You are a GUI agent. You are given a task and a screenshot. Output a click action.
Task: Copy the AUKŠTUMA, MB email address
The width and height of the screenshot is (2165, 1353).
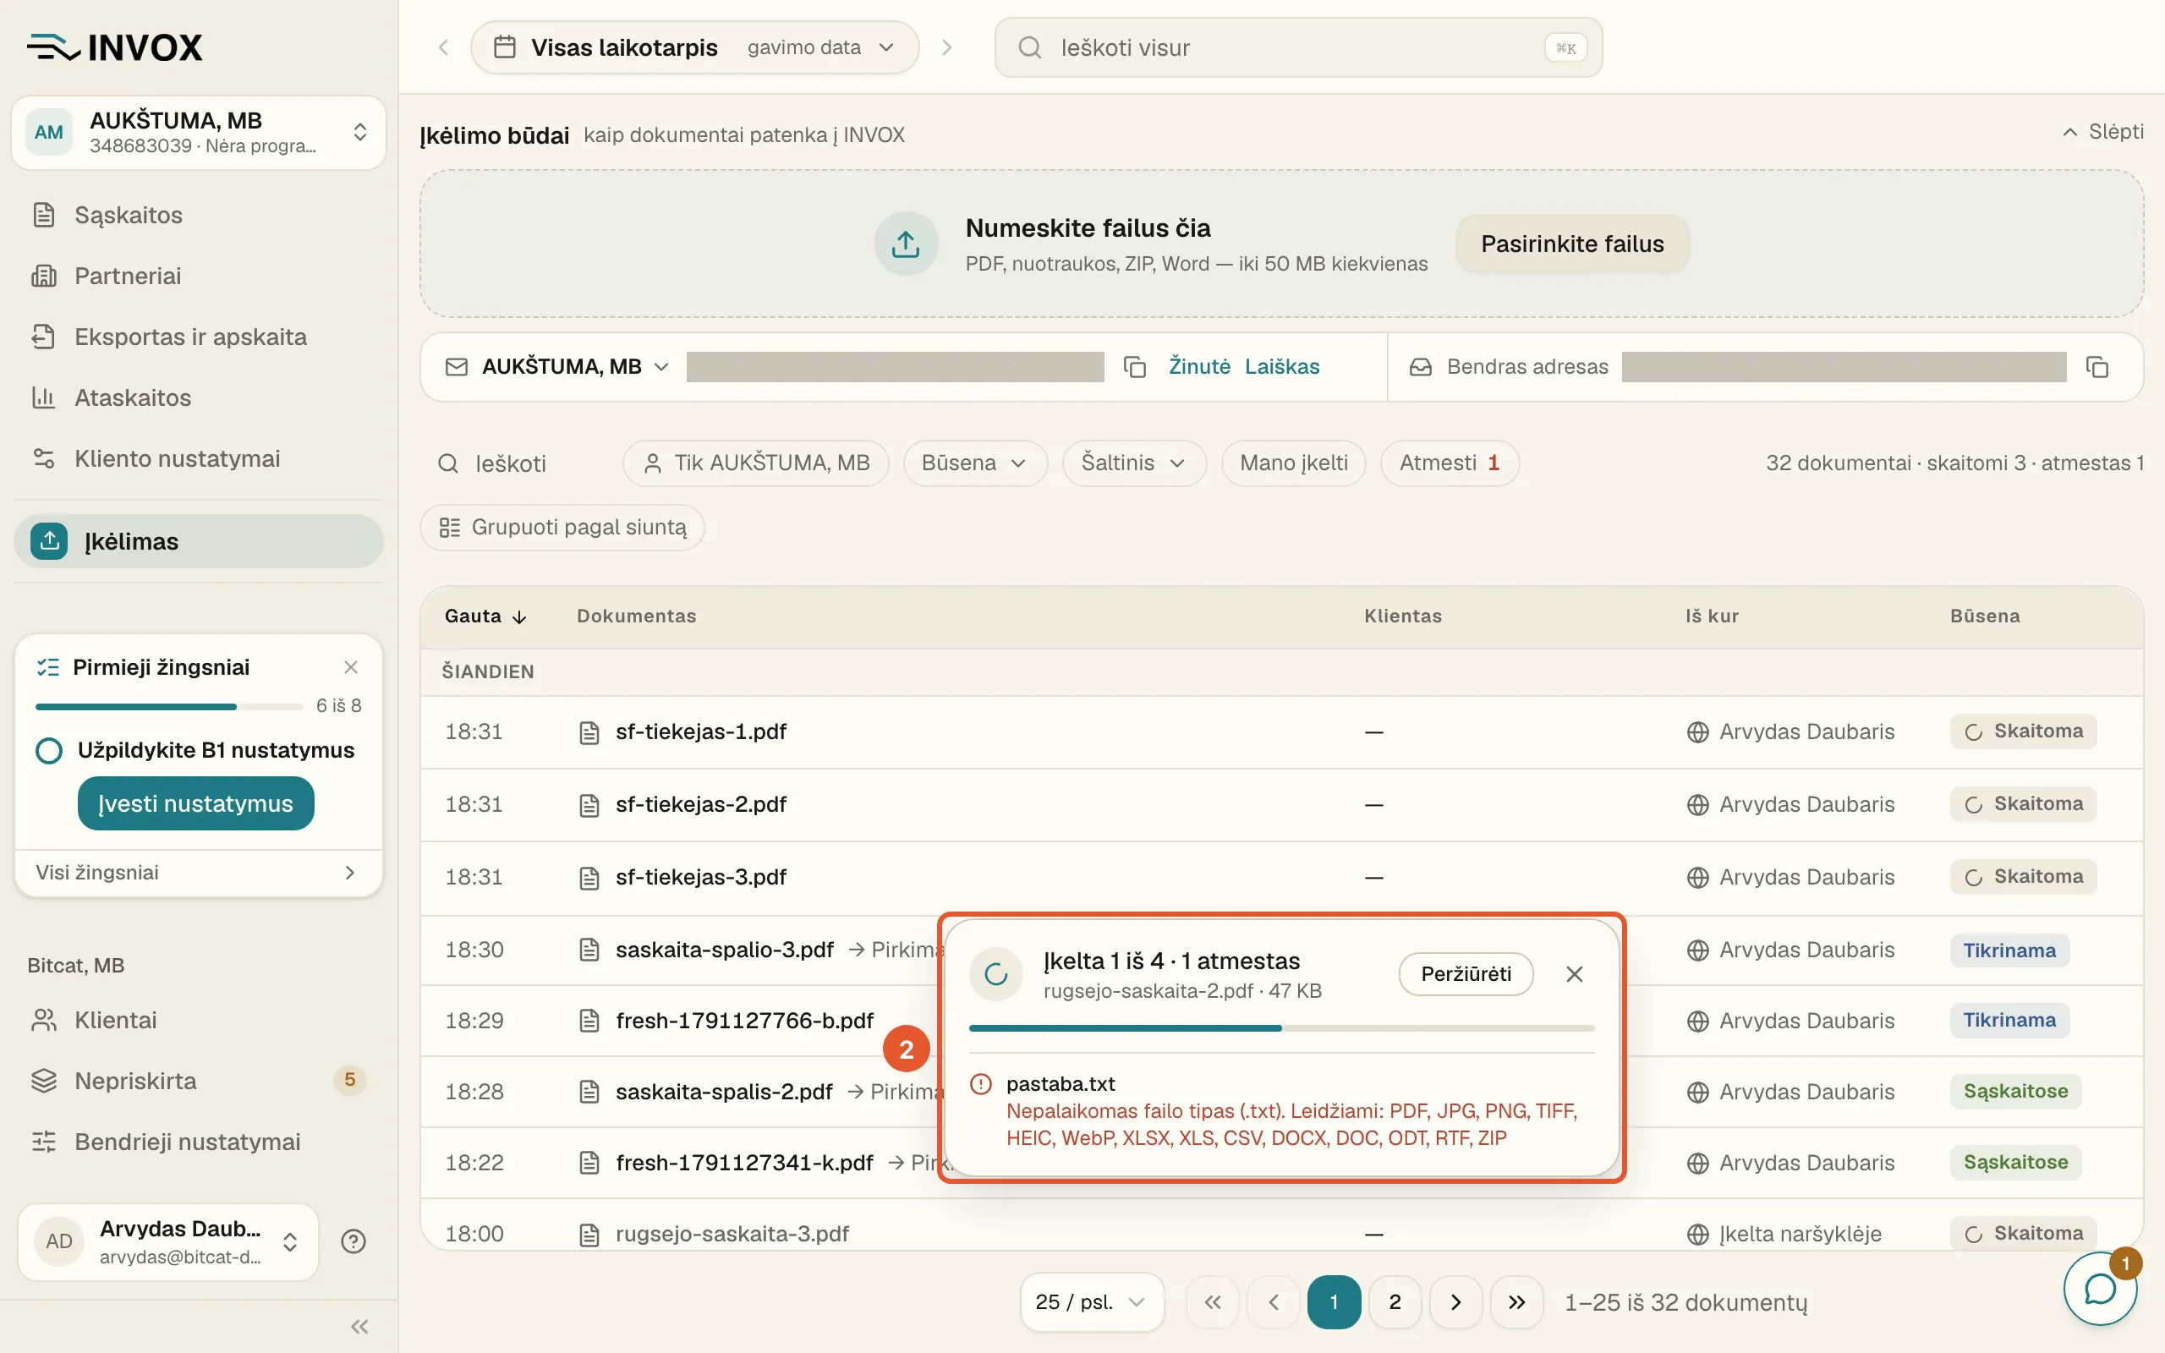pos(1134,367)
